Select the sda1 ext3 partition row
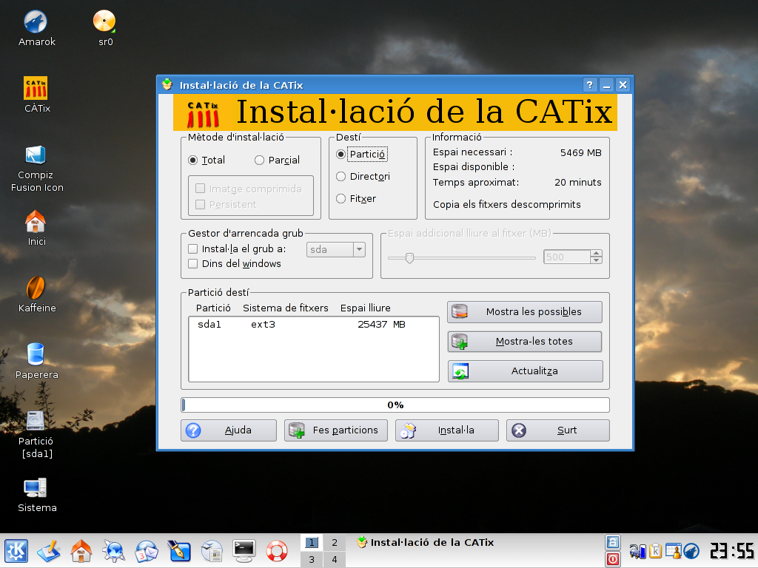This screenshot has width=758, height=568. pyautogui.click(x=313, y=324)
